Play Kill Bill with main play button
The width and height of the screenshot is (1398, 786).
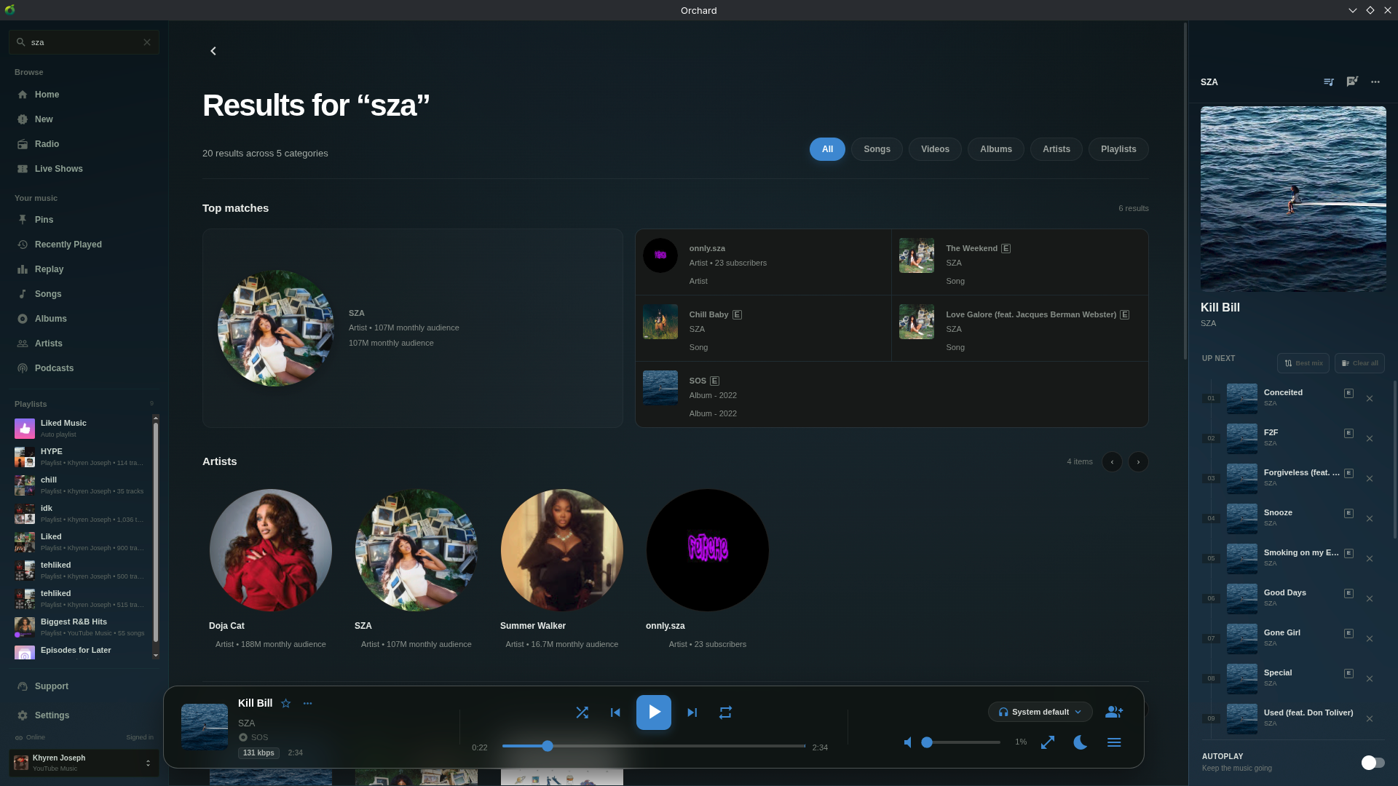pyautogui.click(x=654, y=712)
